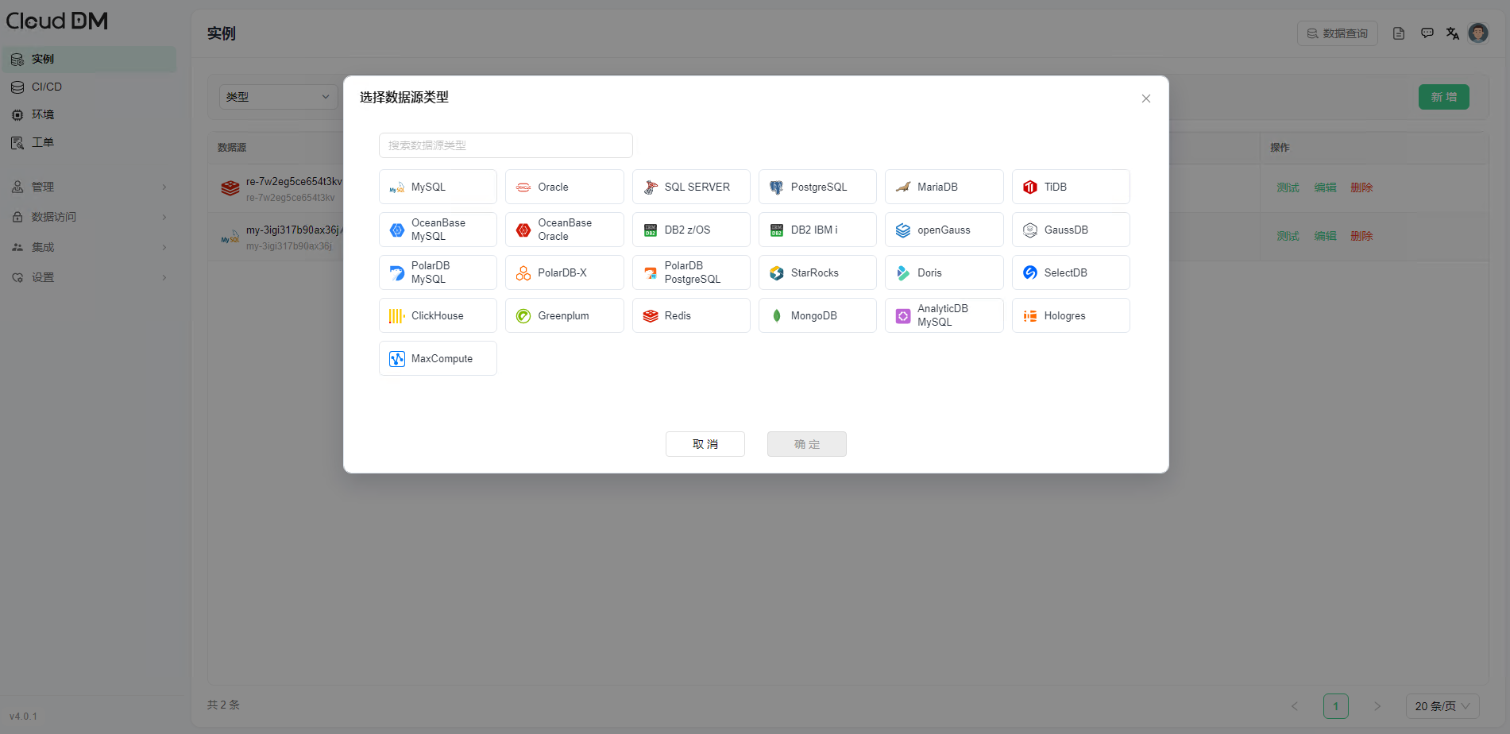
Task: Pick the AnalyticDB MySQL icon
Action: [903, 316]
